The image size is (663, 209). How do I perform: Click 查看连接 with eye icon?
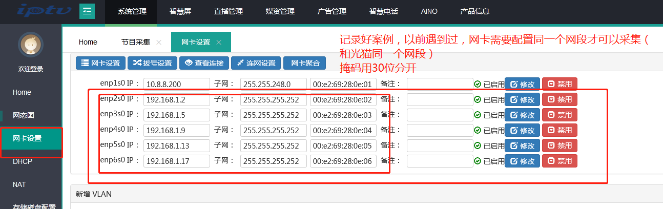tap(204, 63)
